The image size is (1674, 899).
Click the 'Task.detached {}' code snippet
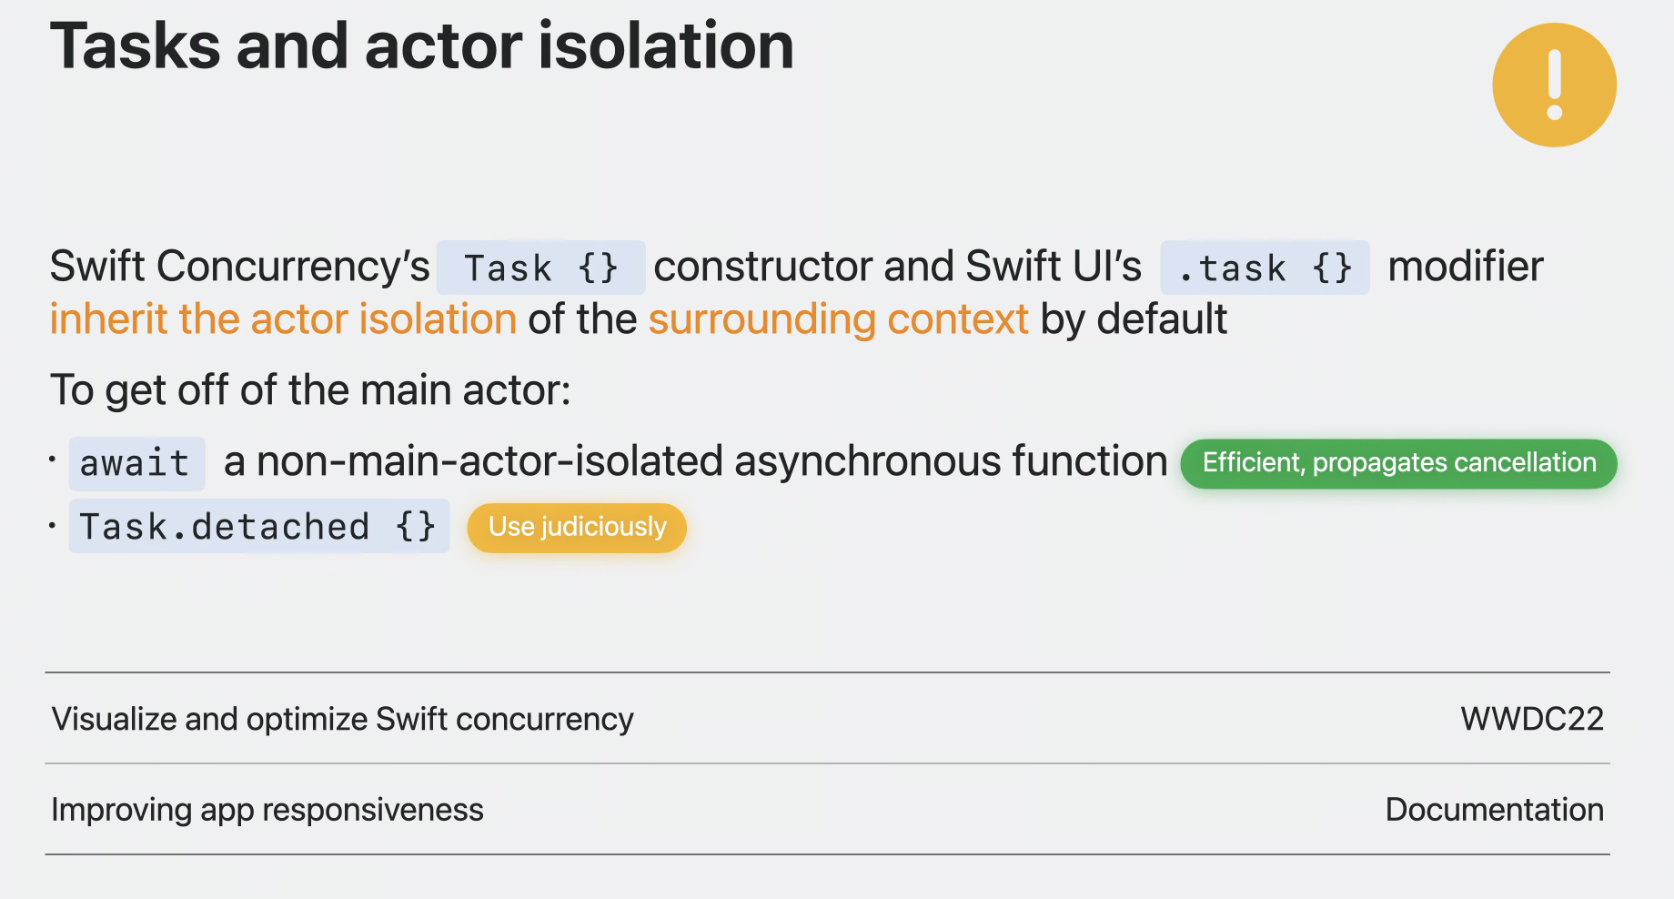point(259,526)
